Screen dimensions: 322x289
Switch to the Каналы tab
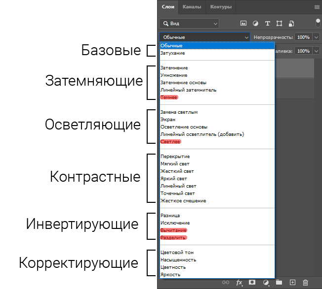tap(192, 7)
